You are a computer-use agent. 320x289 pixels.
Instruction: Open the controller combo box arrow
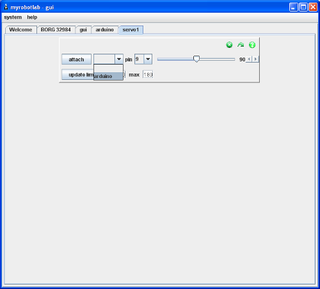pos(119,59)
